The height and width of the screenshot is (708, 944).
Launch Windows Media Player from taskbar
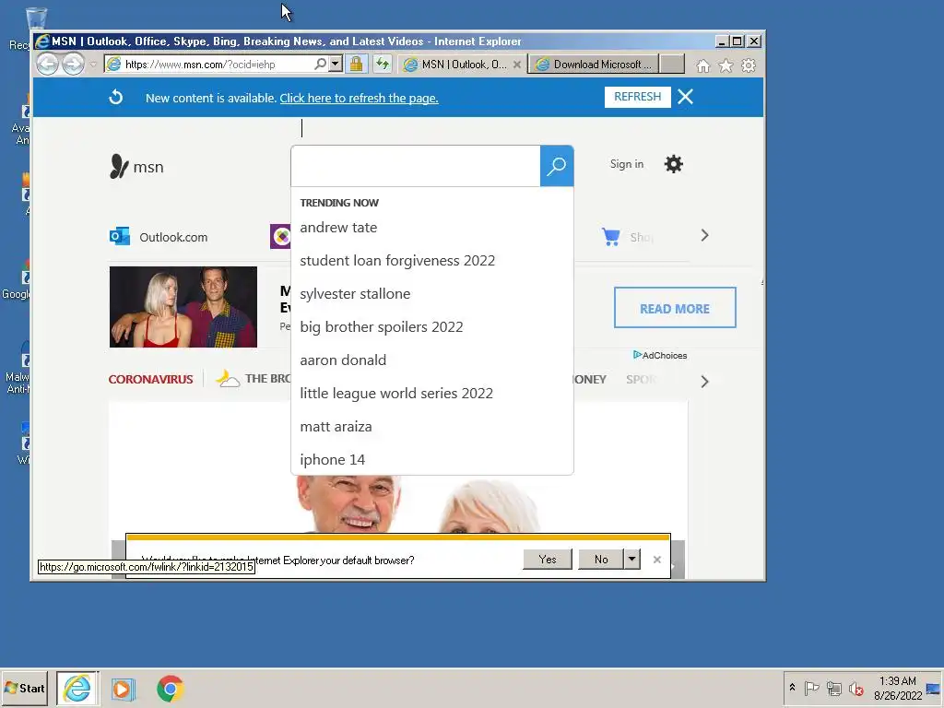point(123,689)
